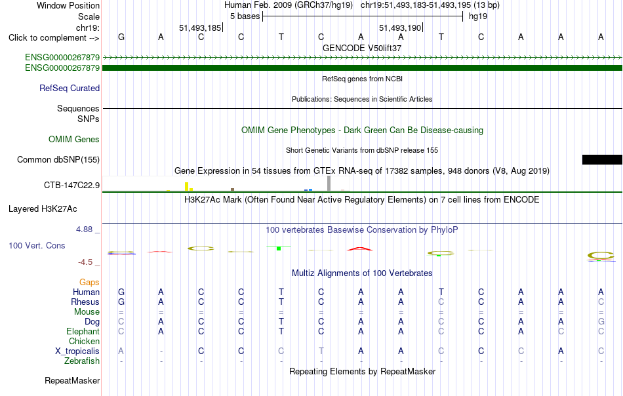
Task: Select the Rhesus alignment row label
Action: coord(85,302)
